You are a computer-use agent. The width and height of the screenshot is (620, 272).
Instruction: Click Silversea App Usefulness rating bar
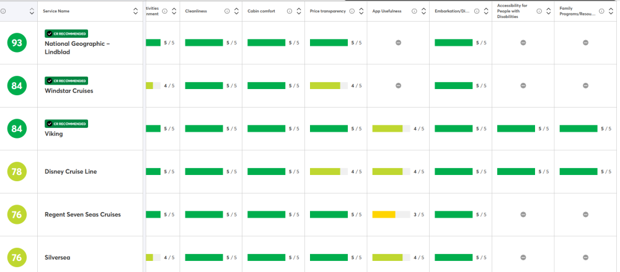(391, 257)
